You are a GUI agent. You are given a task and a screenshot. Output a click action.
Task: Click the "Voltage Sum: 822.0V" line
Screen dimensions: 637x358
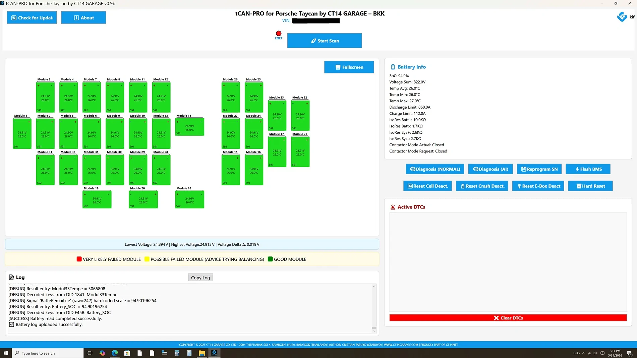(407, 82)
